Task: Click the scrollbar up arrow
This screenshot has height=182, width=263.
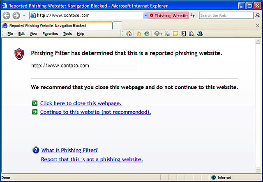Action: 258,41
